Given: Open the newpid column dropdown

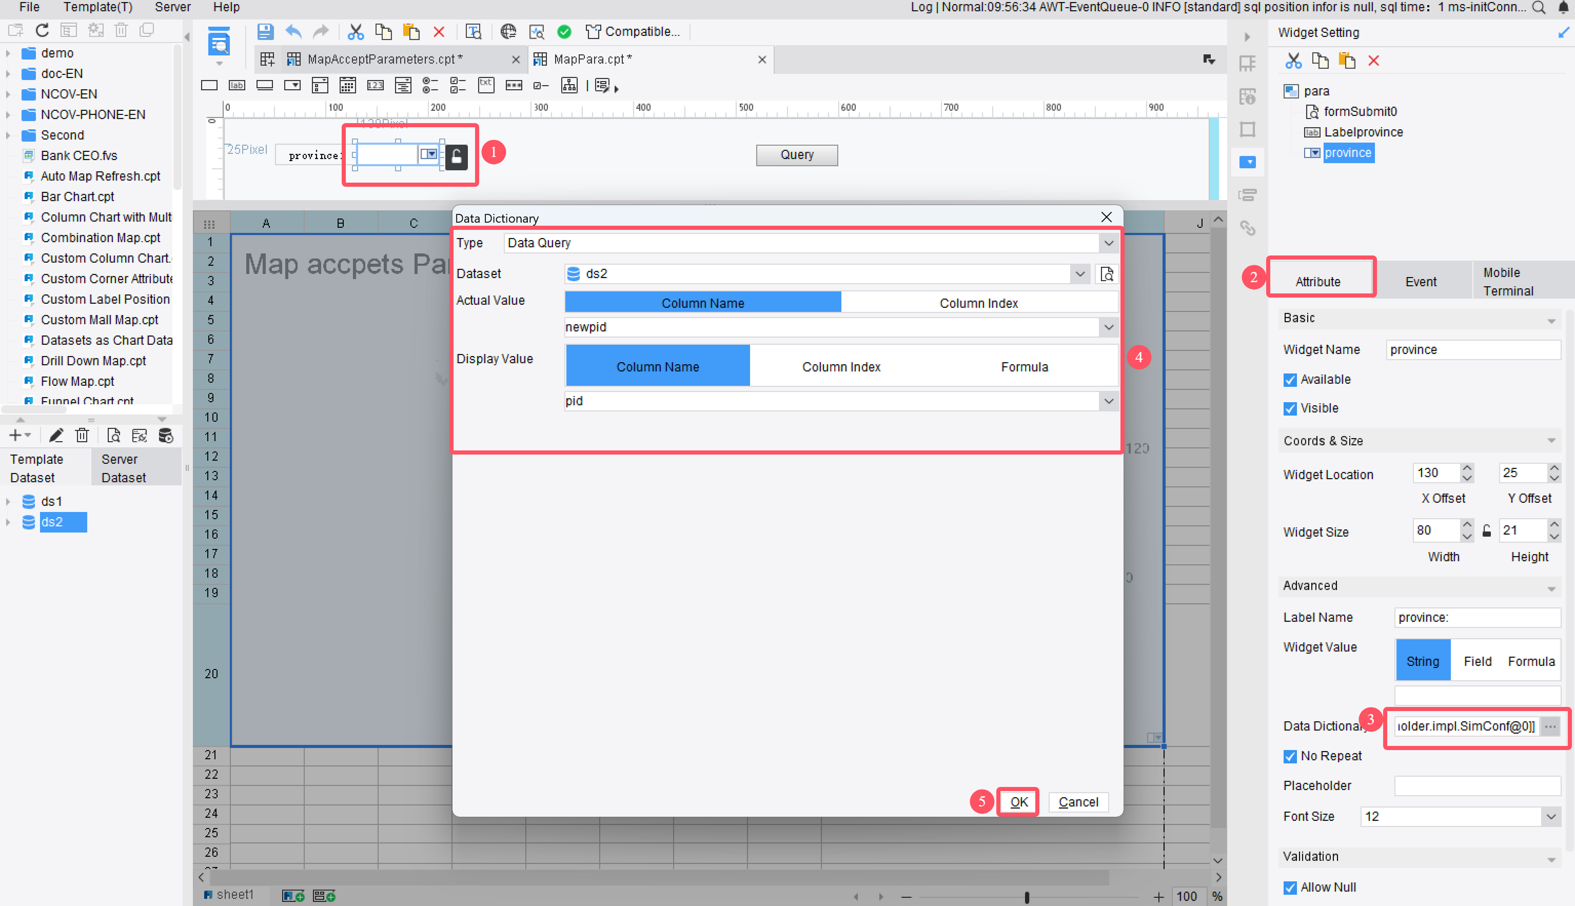Looking at the screenshot, I should point(1108,327).
